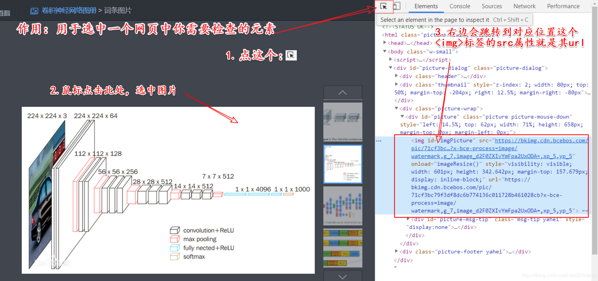Click the annotated inspect cursor icon in the page
This screenshot has width=598, height=281.
(291, 55)
